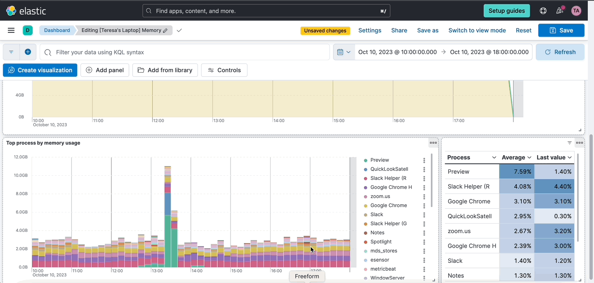Viewport: 594px width, 283px height.
Task: Open the hamburger navigation menu
Action: click(11, 30)
